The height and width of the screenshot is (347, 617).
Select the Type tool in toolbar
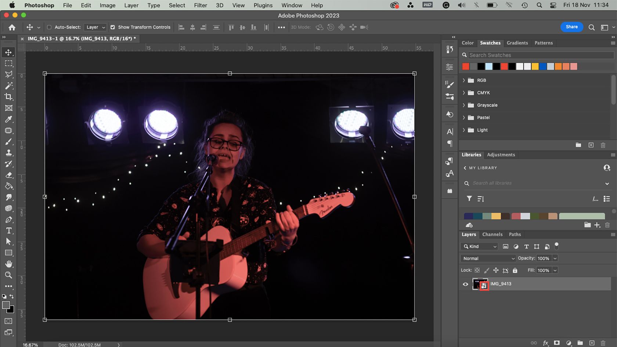coord(9,231)
